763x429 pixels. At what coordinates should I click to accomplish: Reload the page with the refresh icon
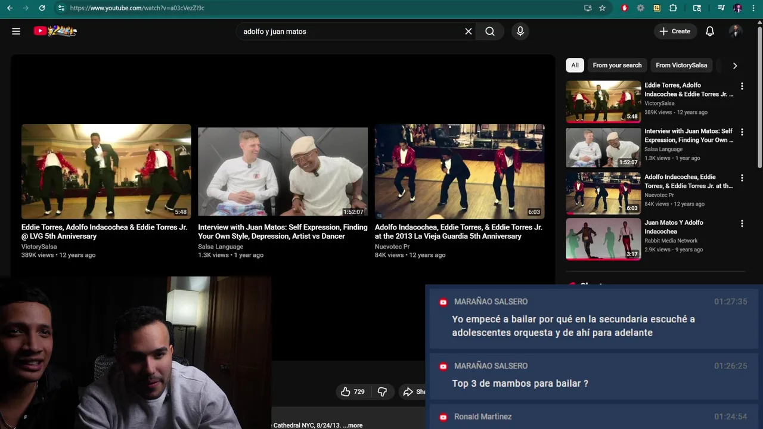42,8
